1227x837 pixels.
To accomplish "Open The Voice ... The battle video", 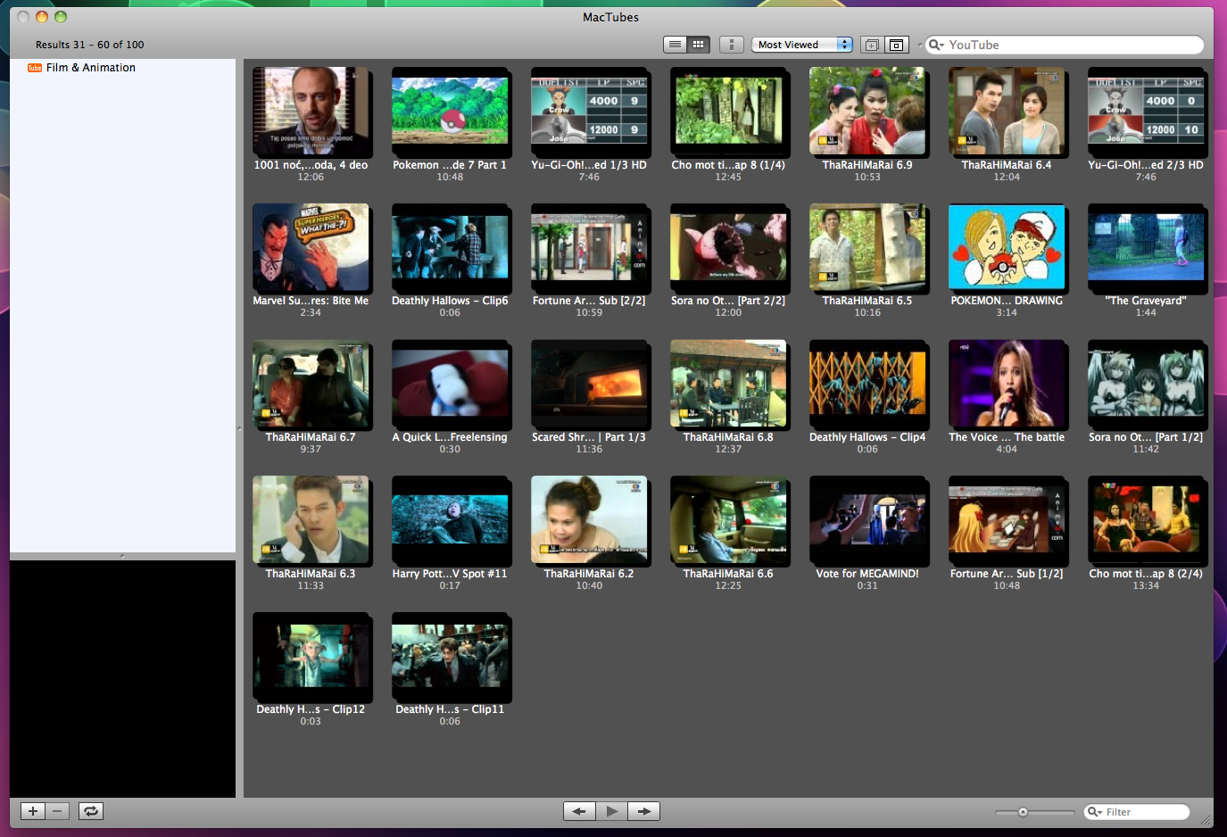I will coord(1007,384).
